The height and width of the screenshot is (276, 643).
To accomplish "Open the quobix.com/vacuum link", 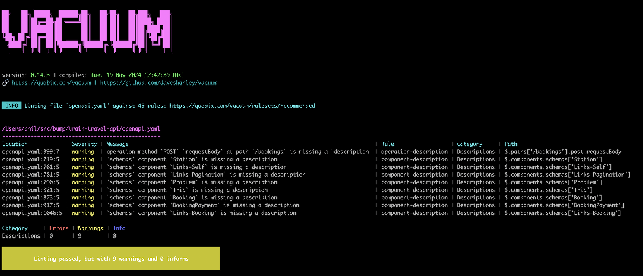I will [51, 83].
